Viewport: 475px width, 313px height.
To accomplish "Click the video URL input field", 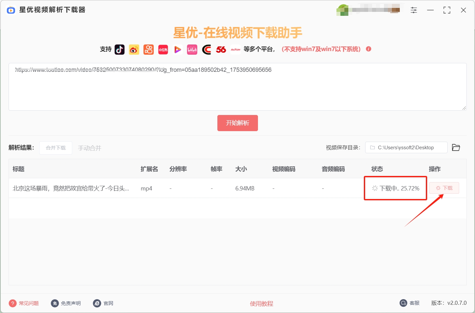I will tap(237, 87).
